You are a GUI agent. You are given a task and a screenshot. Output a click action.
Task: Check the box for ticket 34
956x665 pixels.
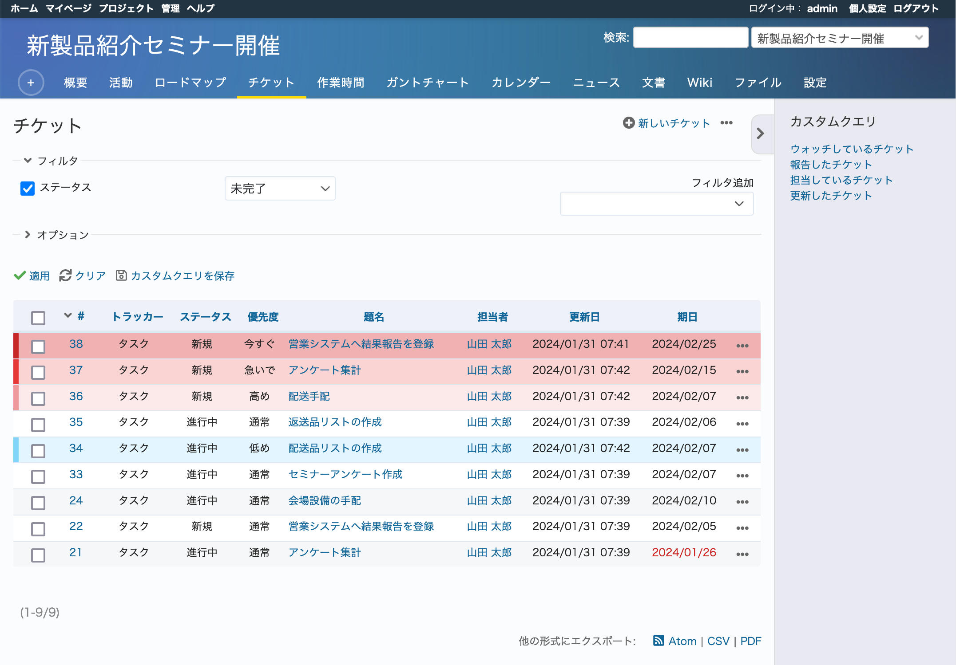[38, 451]
